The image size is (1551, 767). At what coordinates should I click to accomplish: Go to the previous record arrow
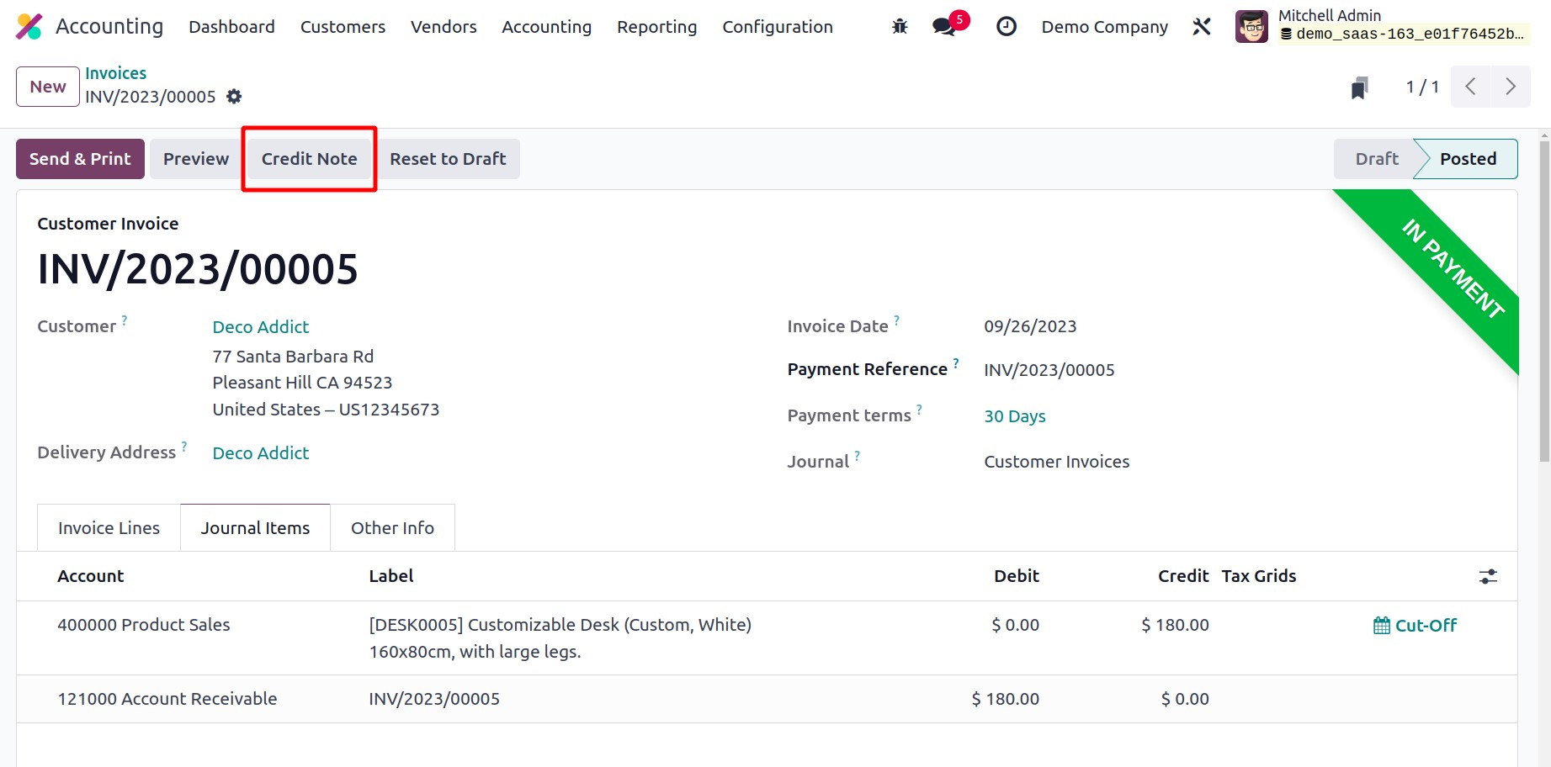click(x=1470, y=87)
